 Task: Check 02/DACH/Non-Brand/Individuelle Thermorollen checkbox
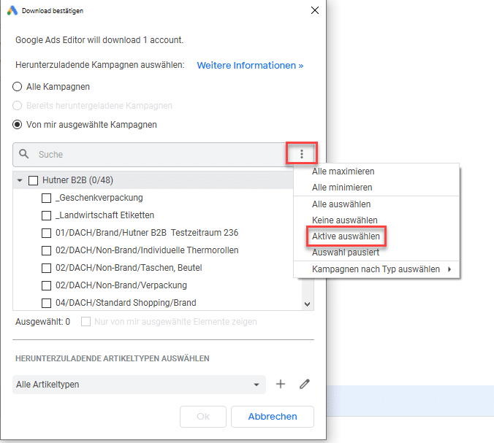click(46, 251)
